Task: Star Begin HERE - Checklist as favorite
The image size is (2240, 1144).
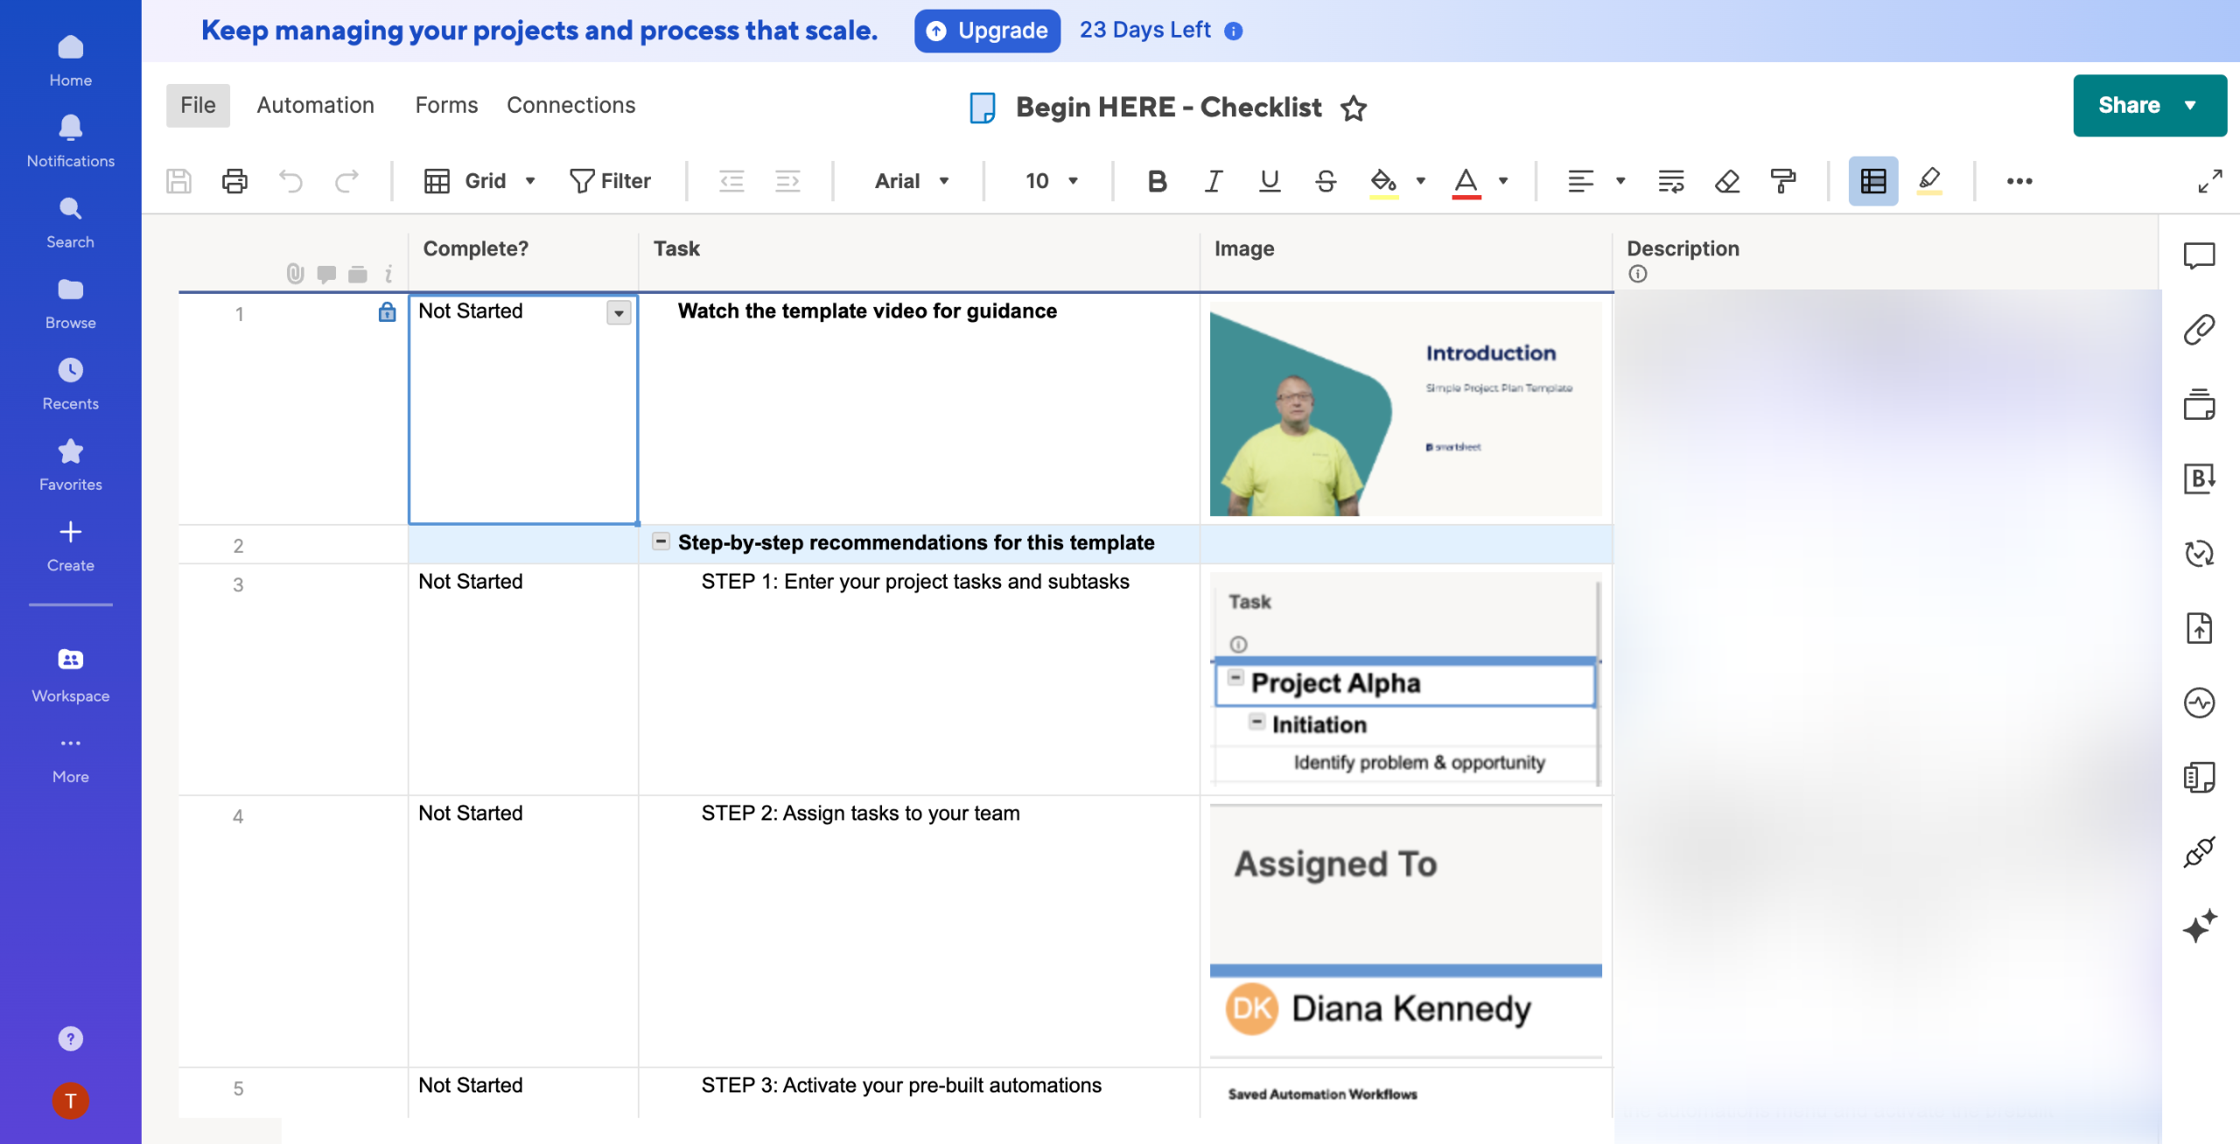Action: point(1354,108)
